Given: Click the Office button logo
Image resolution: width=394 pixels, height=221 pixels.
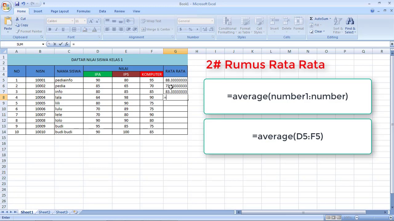Looking at the screenshot, I should point(6,7).
